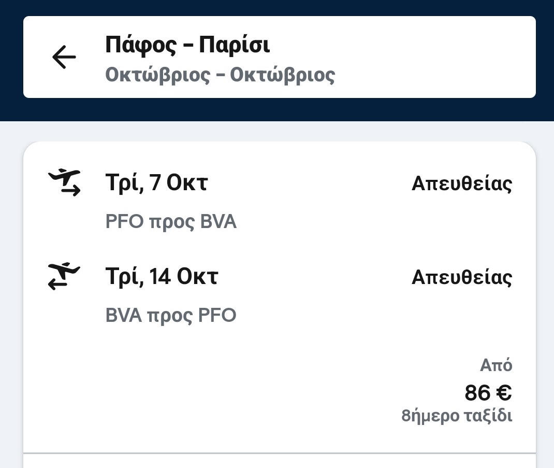Click the return flight plane icon
This screenshot has width=554, height=468.
coord(64,276)
